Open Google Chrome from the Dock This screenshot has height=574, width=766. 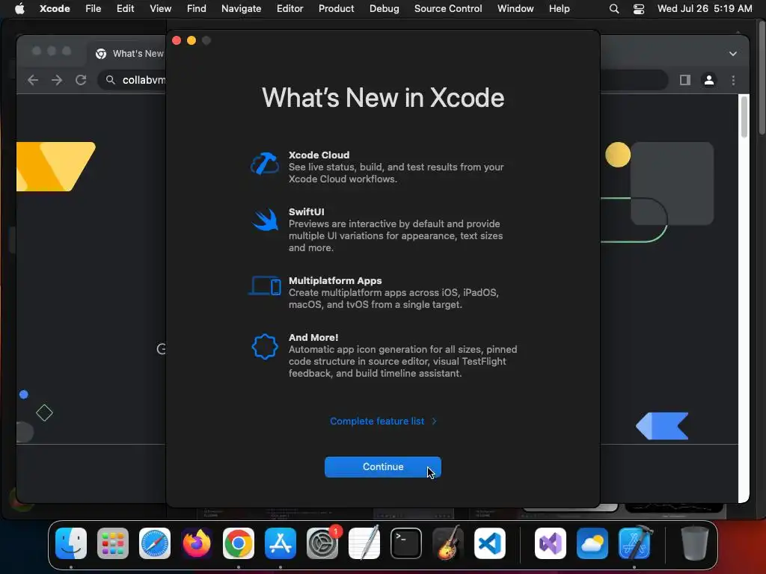pos(239,543)
